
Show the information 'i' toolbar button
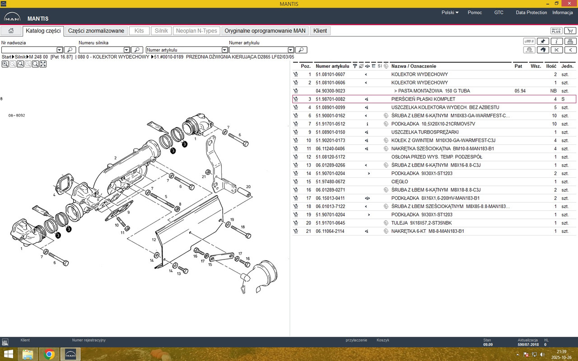557,42
